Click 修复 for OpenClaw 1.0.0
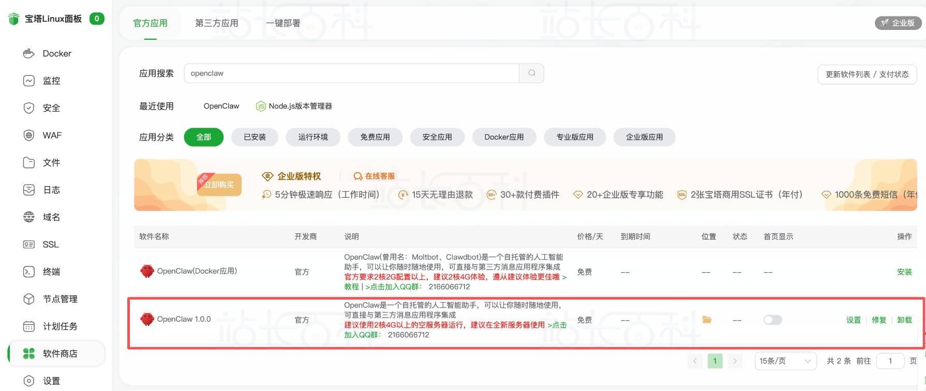 pyautogui.click(x=879, y=320)
